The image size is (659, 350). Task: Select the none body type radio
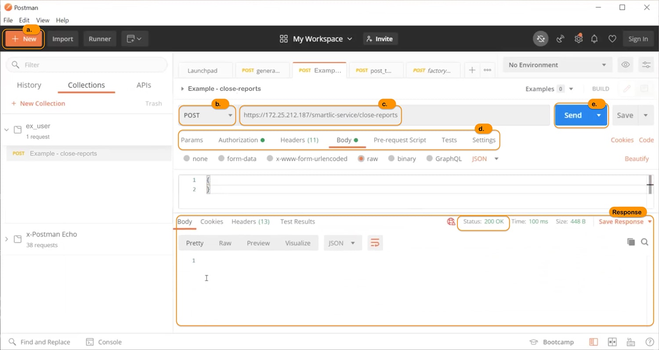tap(187, 159)
